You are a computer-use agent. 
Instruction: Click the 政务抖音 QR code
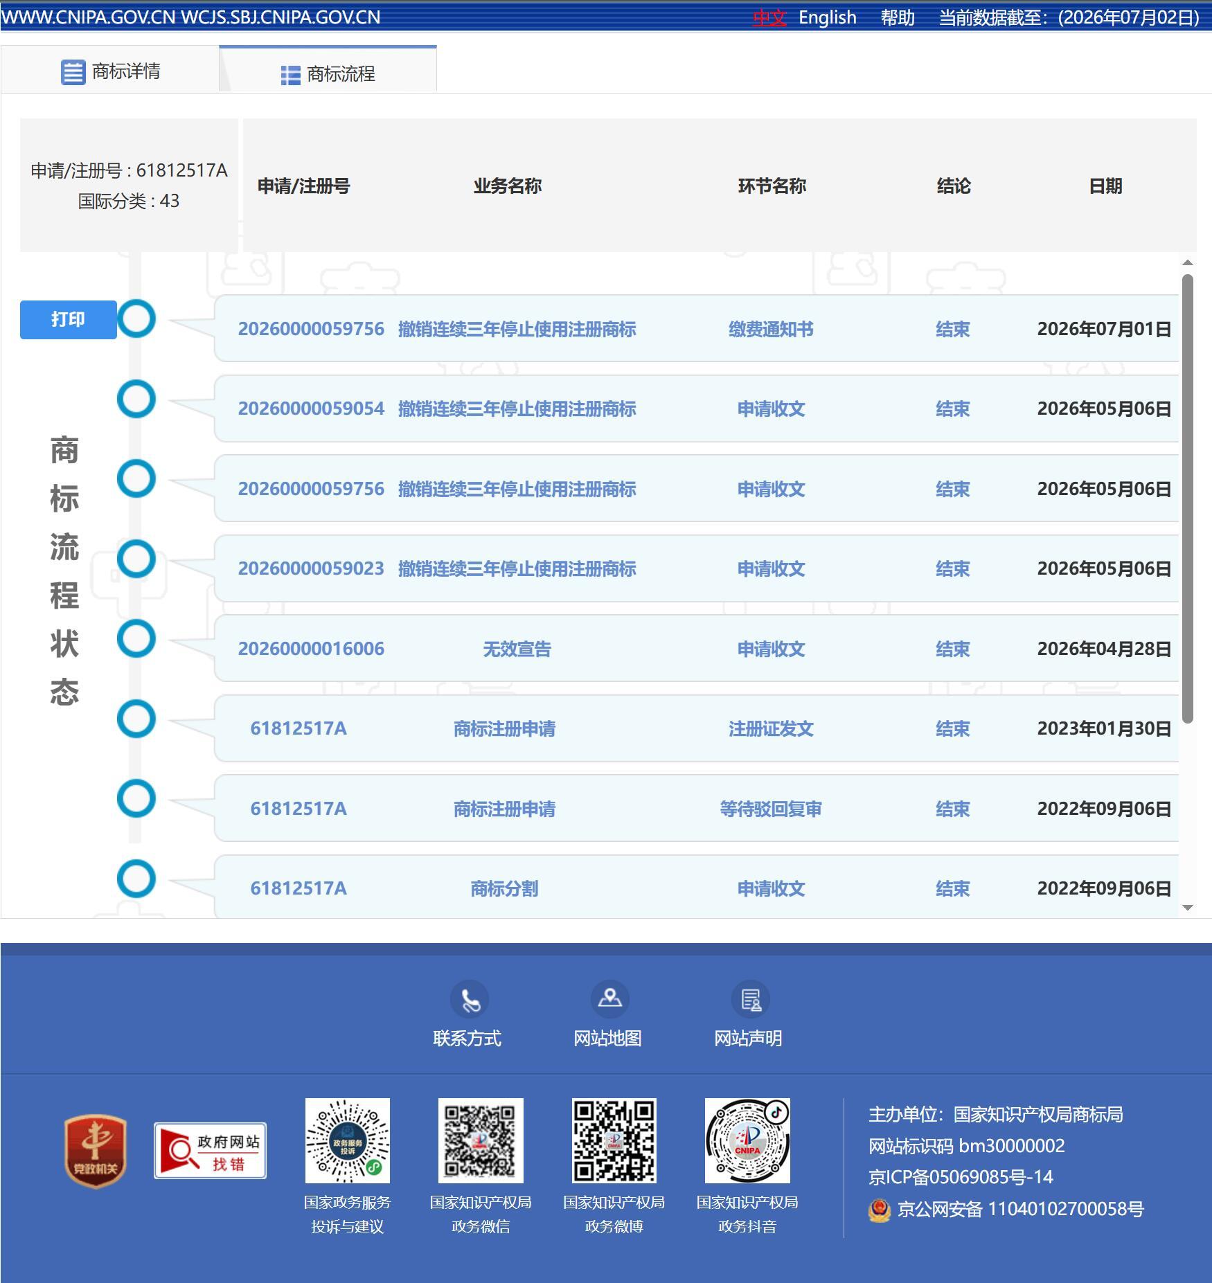click(x=747, y=1140)
